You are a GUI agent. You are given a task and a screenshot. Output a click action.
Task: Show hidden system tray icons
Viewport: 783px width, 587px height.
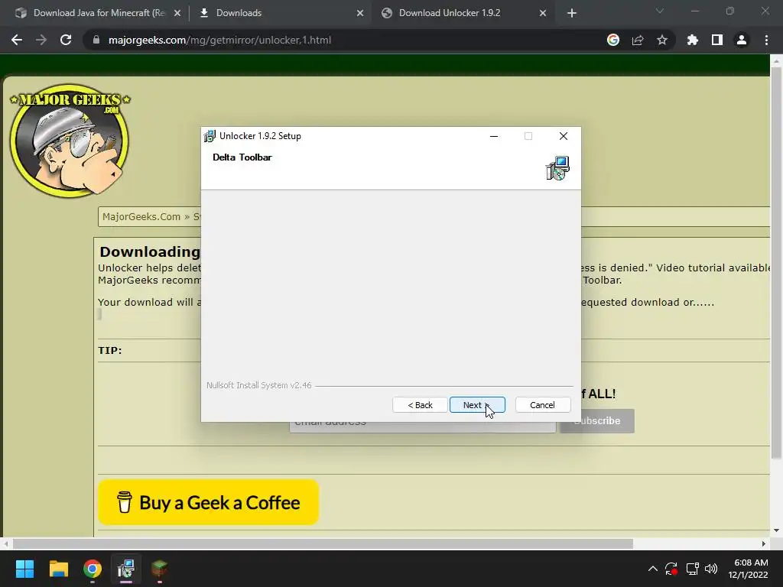653,569
